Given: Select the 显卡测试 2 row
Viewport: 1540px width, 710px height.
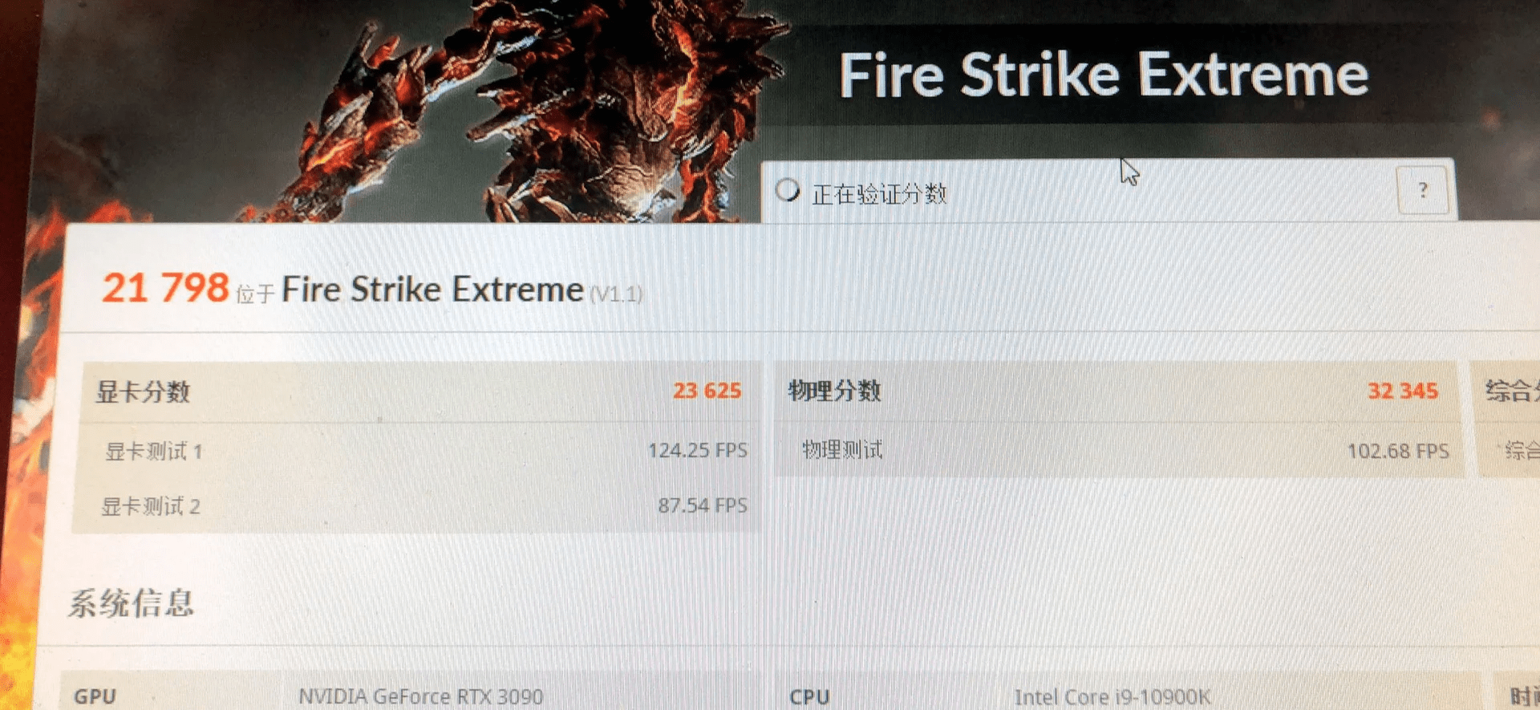Looking at the screenshot, I should (415, 505).
